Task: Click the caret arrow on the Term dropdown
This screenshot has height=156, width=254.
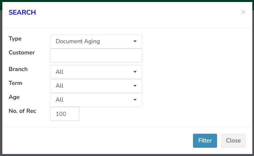Action: point(135,86)
